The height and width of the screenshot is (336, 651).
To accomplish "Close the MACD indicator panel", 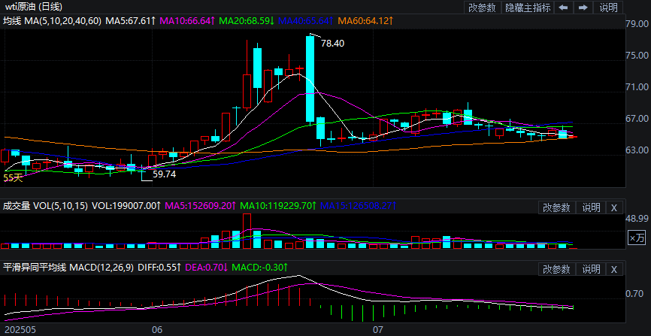I will coord(613,269).
